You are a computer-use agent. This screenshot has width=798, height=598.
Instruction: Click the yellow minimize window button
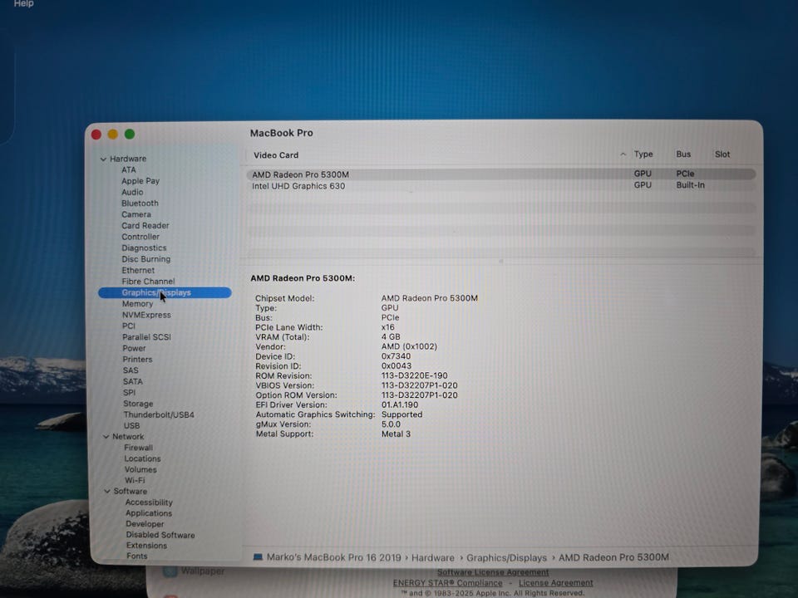[x=113, y=135]
